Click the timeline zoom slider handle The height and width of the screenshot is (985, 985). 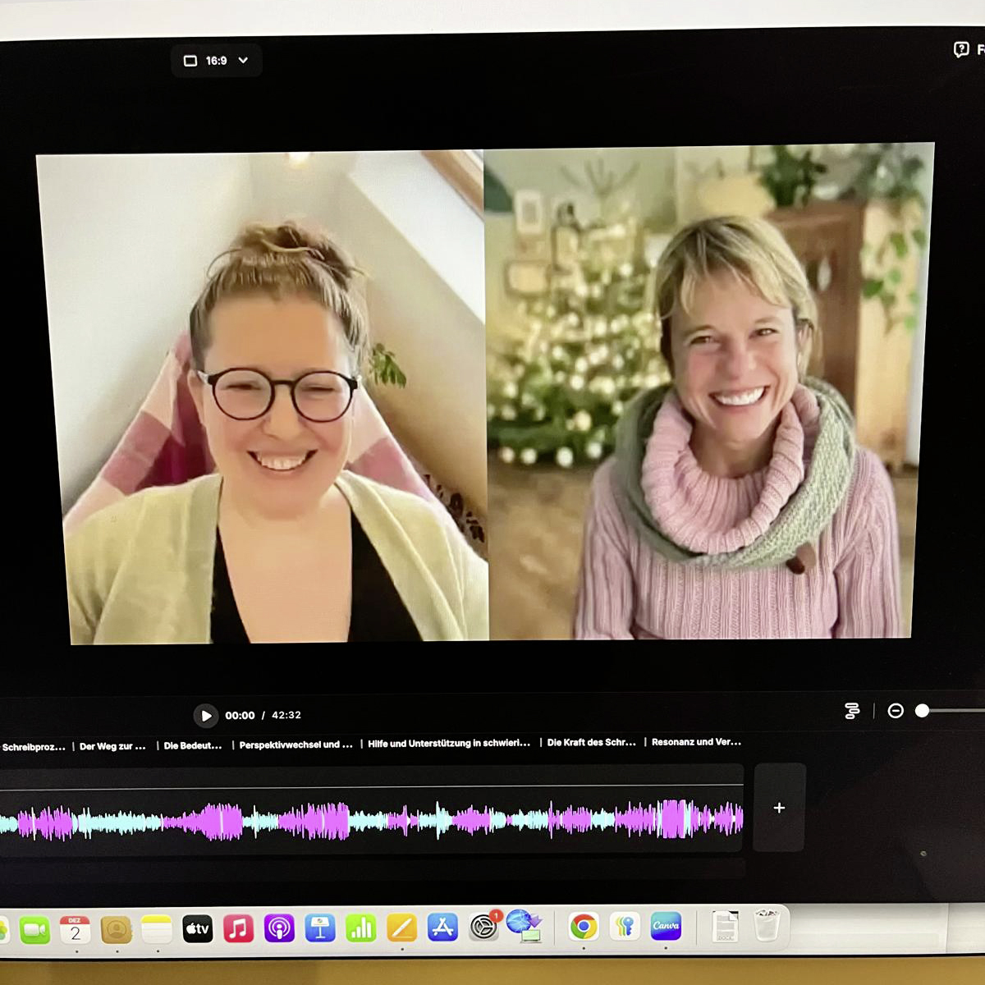tap(923, 711)
